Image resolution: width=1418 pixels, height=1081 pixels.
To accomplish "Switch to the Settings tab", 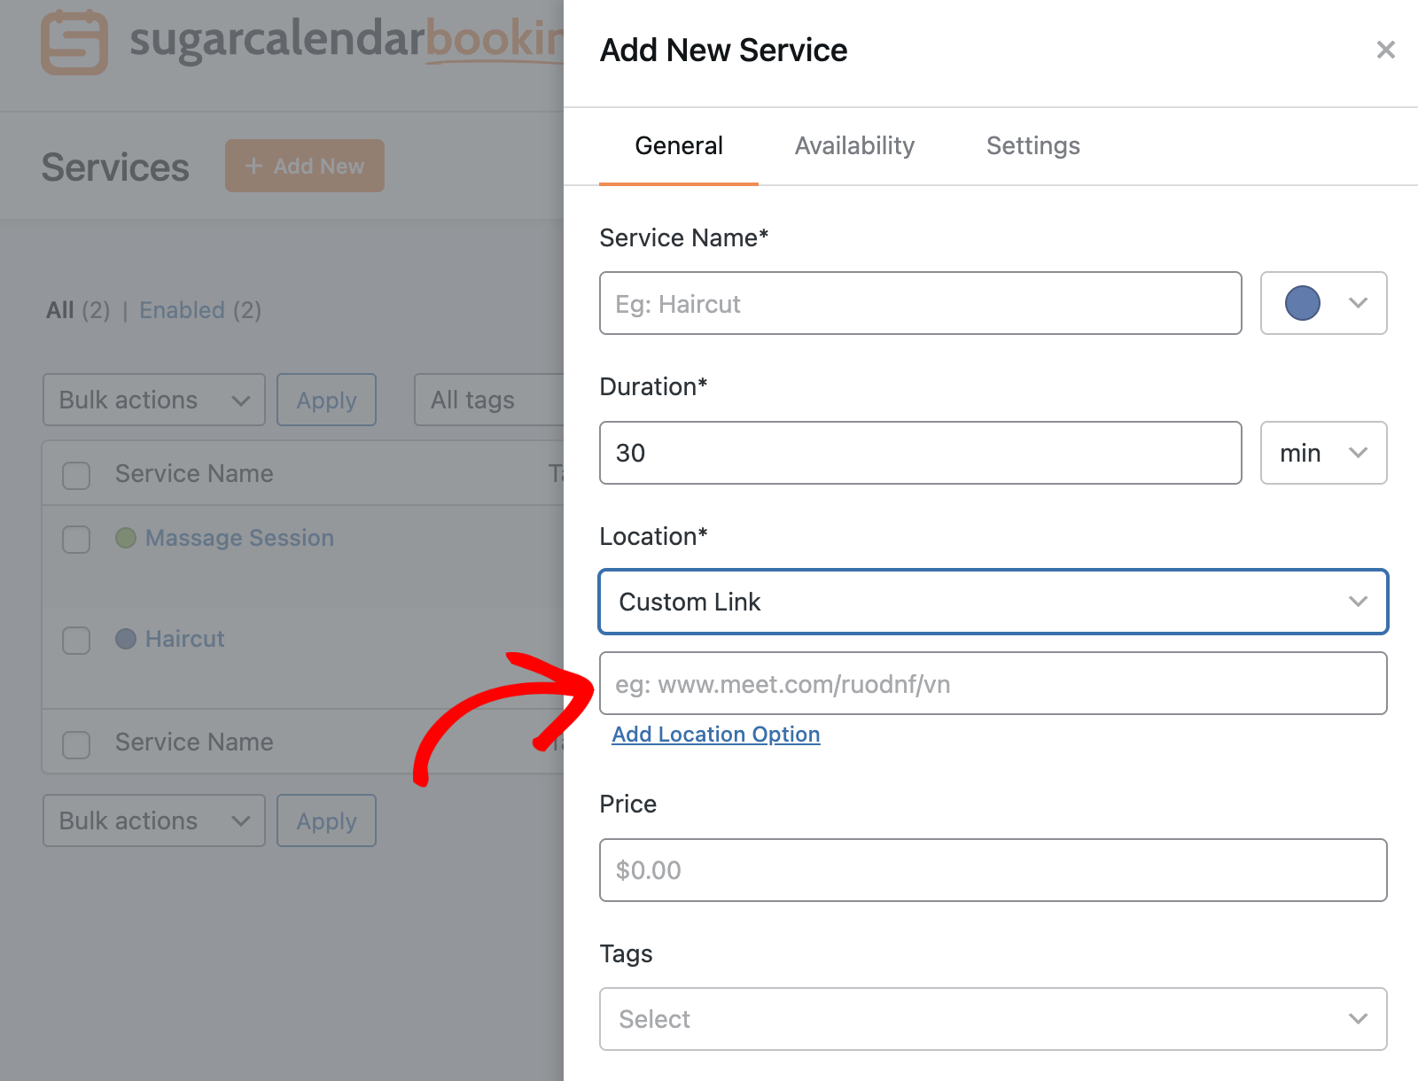I will [x=1032, y=146].
